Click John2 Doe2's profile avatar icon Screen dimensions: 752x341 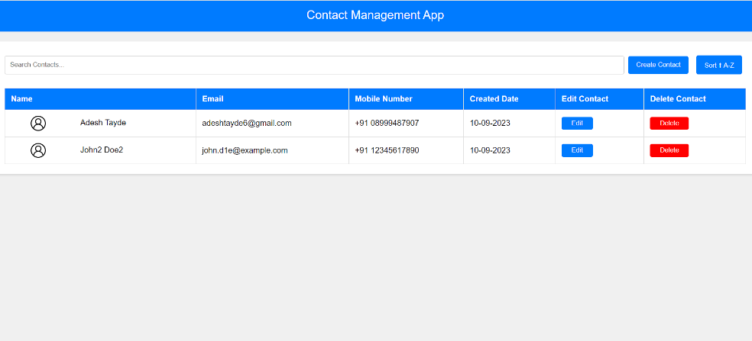[38, 150]
